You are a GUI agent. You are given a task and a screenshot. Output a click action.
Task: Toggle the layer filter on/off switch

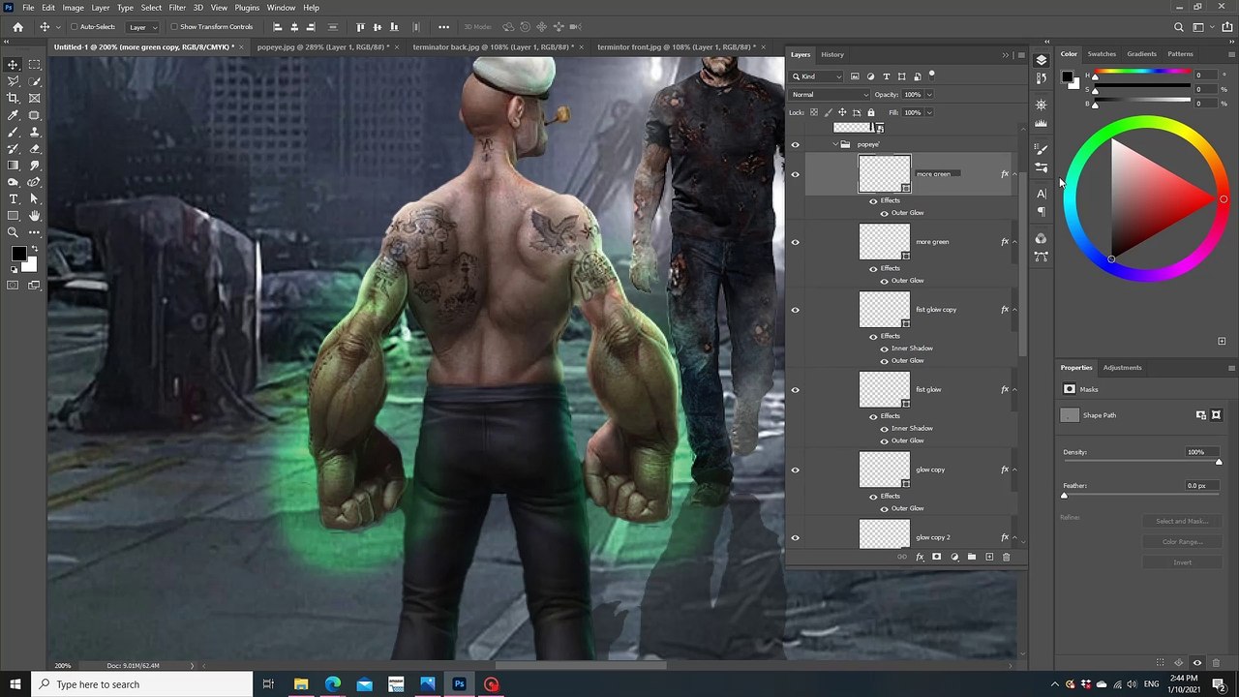point(931,75)
